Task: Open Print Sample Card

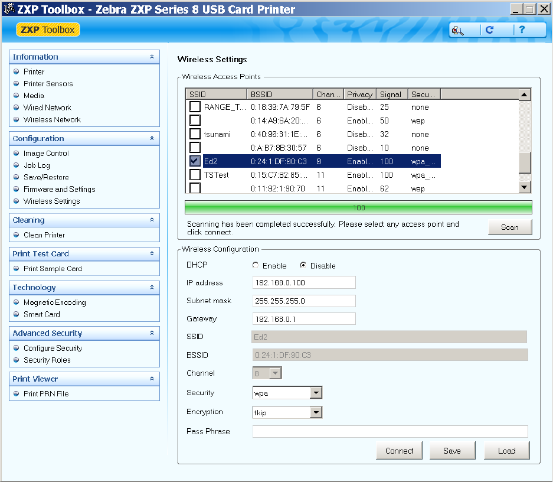Action: (53, 269)
